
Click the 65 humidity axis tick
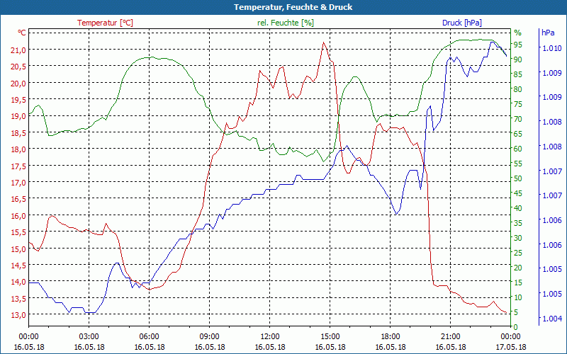coord(518,134)
